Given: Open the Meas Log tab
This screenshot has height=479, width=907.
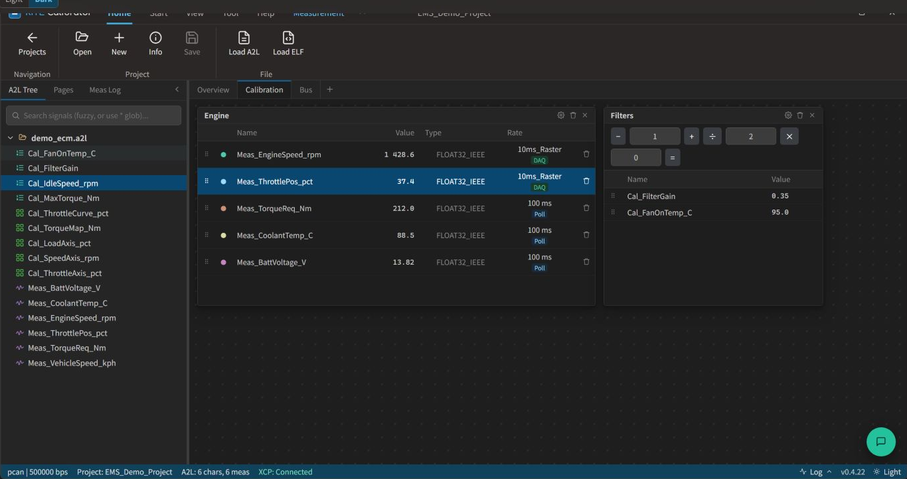Looking at the screenshot, I should [105, 90].
